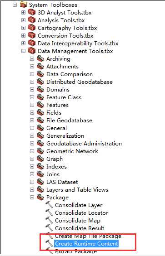Click the System Toolboxes folder icon
165x256 pixels.
(23, 5)
